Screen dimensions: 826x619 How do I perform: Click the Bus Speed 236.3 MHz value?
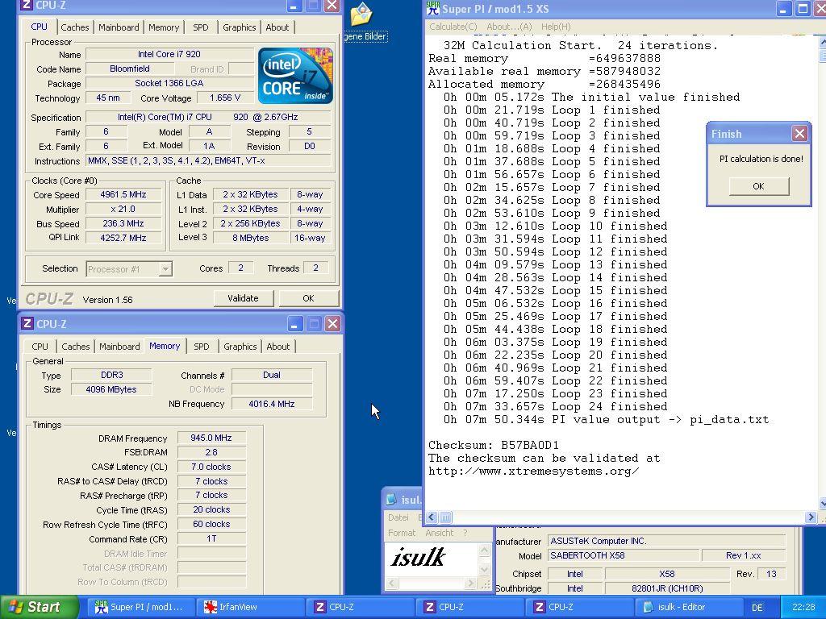coord(123,223)
